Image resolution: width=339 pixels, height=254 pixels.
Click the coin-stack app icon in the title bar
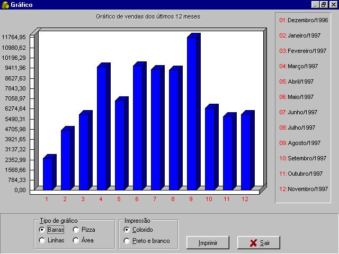5,5
